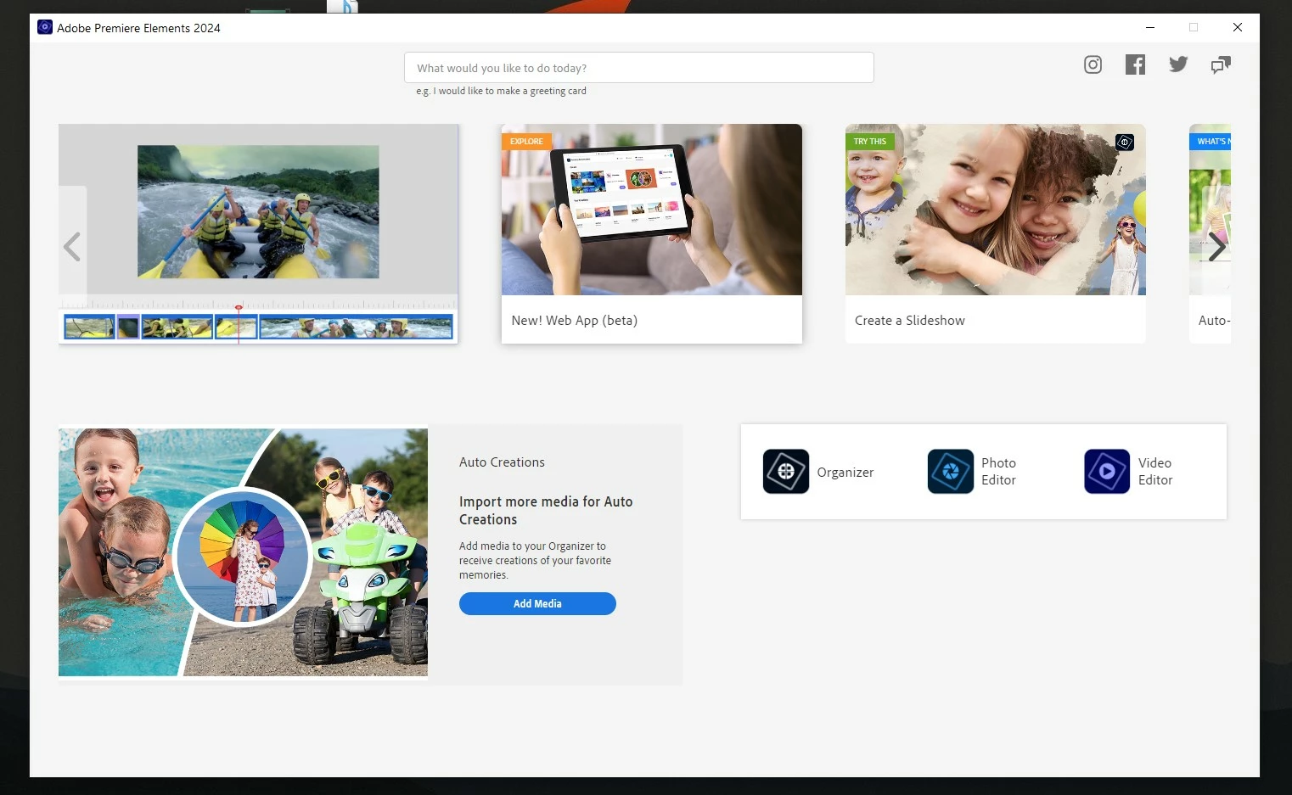Click the Add Media button
This screenshot has height=795, width=1292.
537,603
